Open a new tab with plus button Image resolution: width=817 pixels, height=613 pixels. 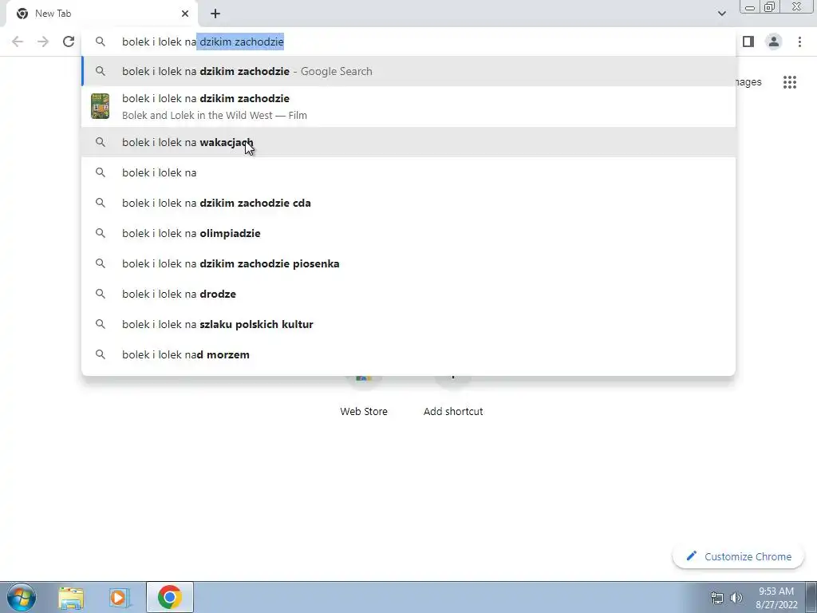(x=215, y=14)
